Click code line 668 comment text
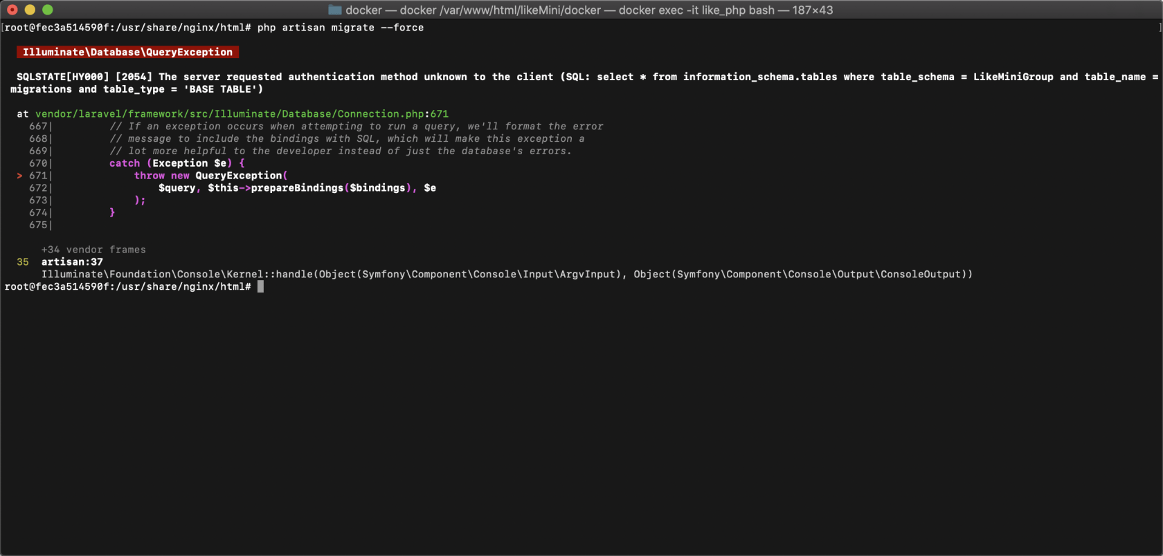1163x556 pixels. coord(347,139)
